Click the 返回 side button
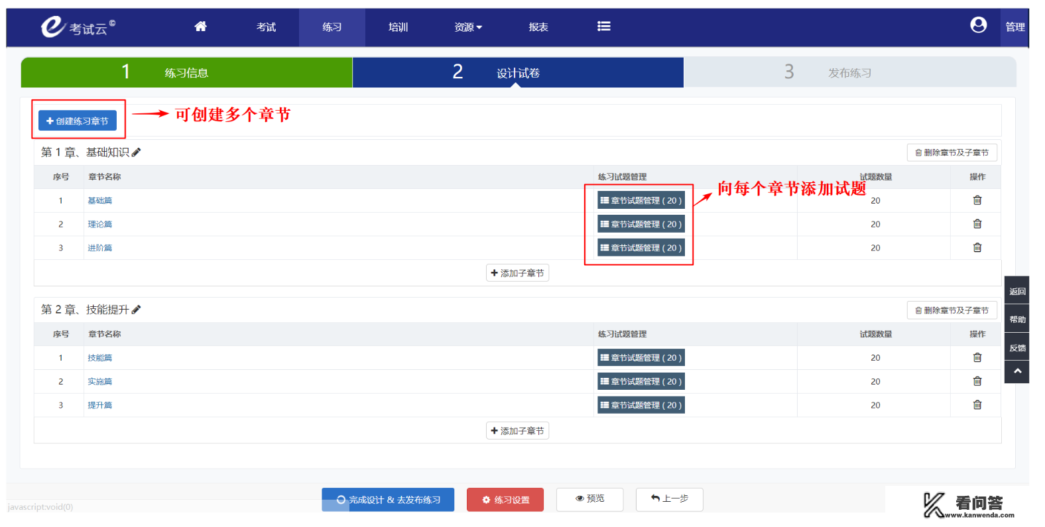Screen dimensions: 1045x527 (1017, 291)
